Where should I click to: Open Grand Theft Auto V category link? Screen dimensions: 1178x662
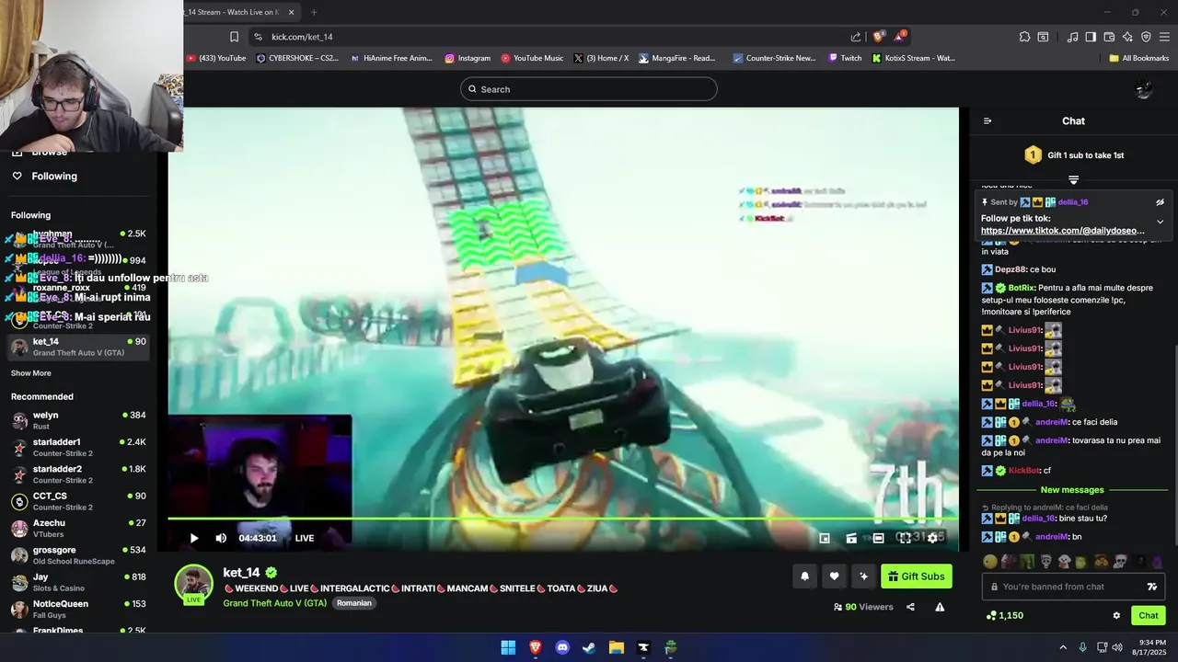click(x=274, y=603)
